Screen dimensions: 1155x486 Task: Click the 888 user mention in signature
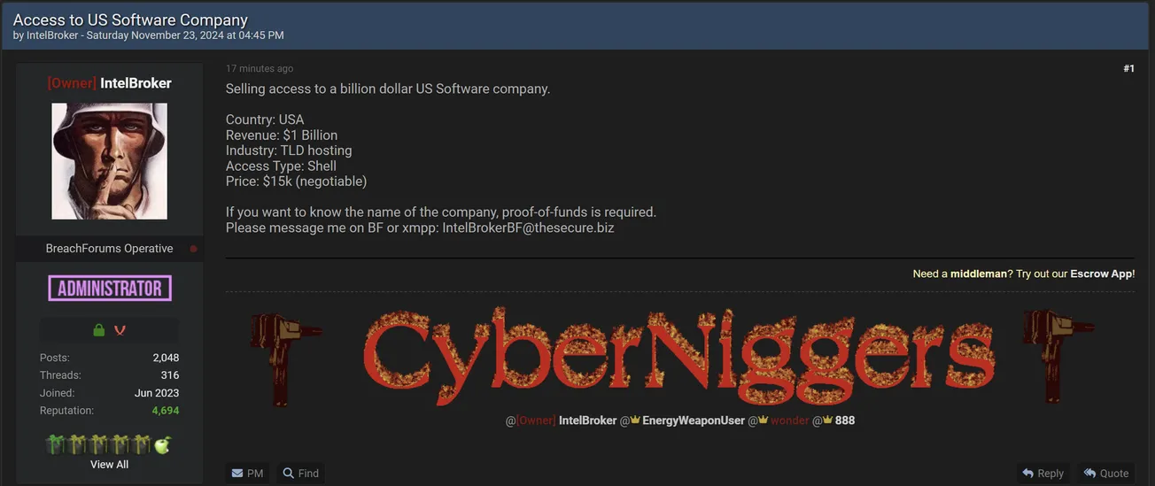(844, 420)
